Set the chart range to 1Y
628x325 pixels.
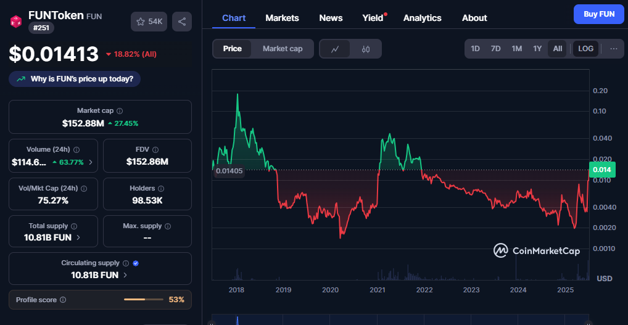[537, 49]
